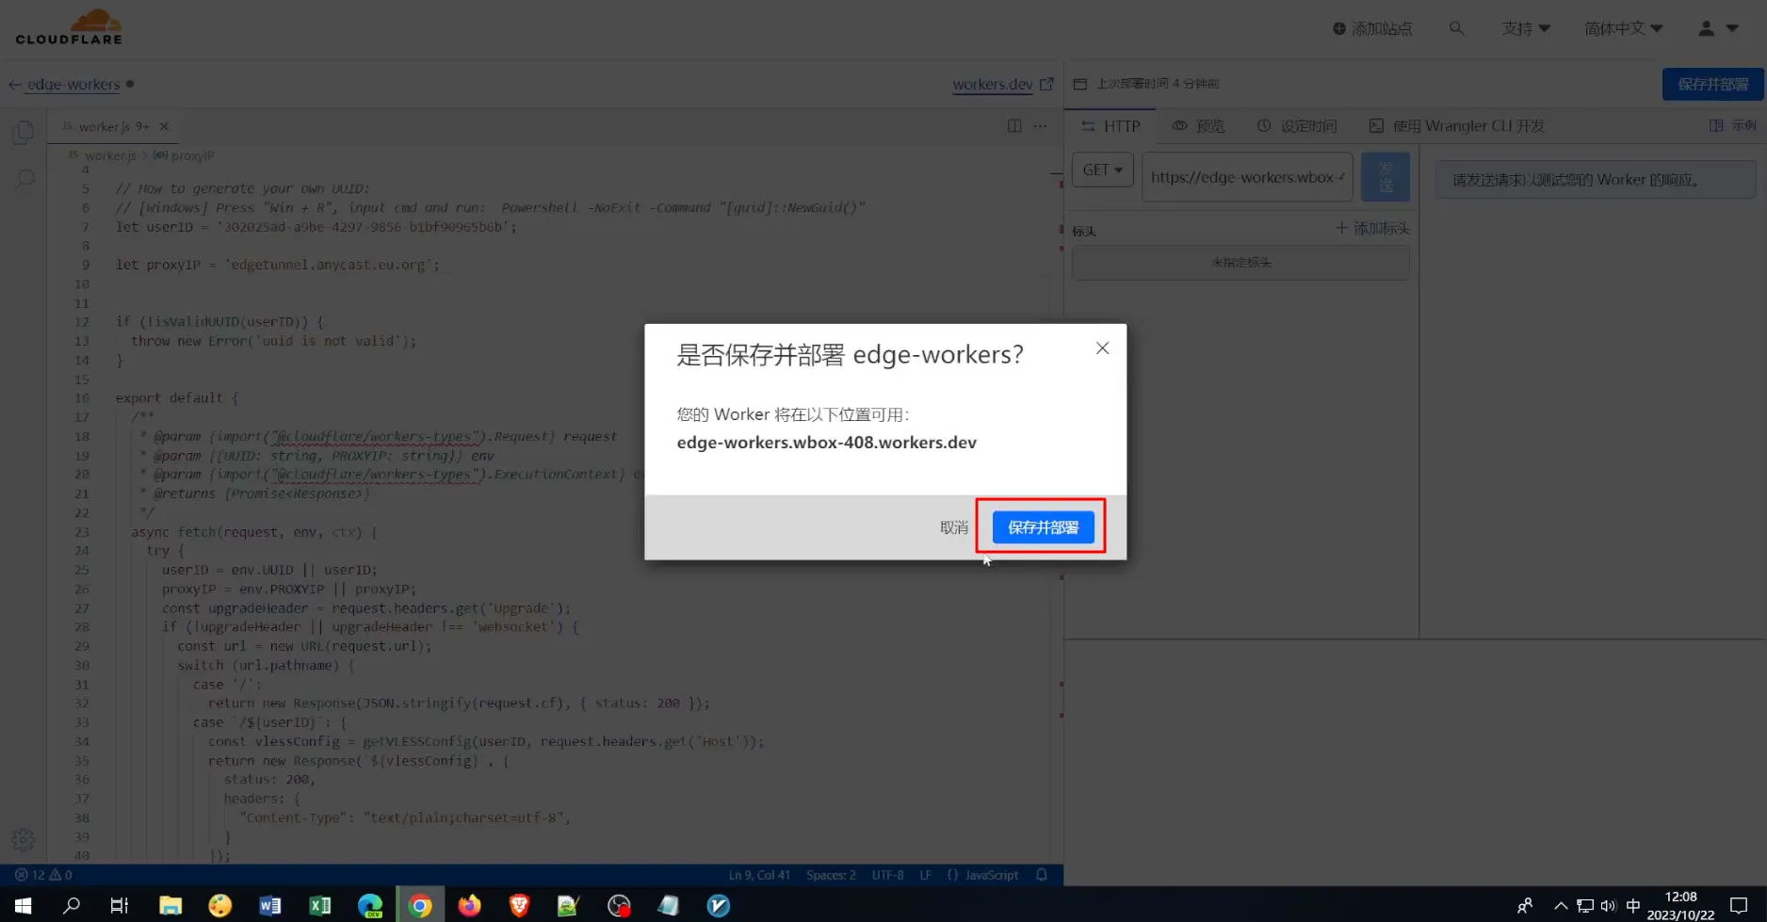Open the Search icon in editor sidebar
This screenshot has width=1767, height=922.
[24, 178]
